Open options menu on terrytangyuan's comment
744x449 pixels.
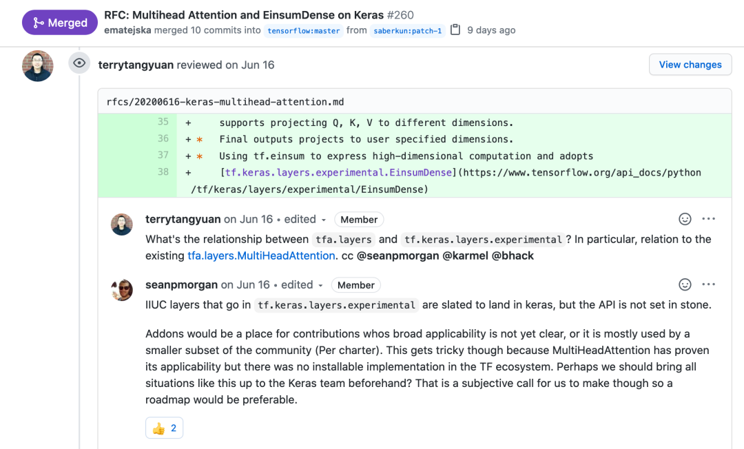click(x=708, y=218)
